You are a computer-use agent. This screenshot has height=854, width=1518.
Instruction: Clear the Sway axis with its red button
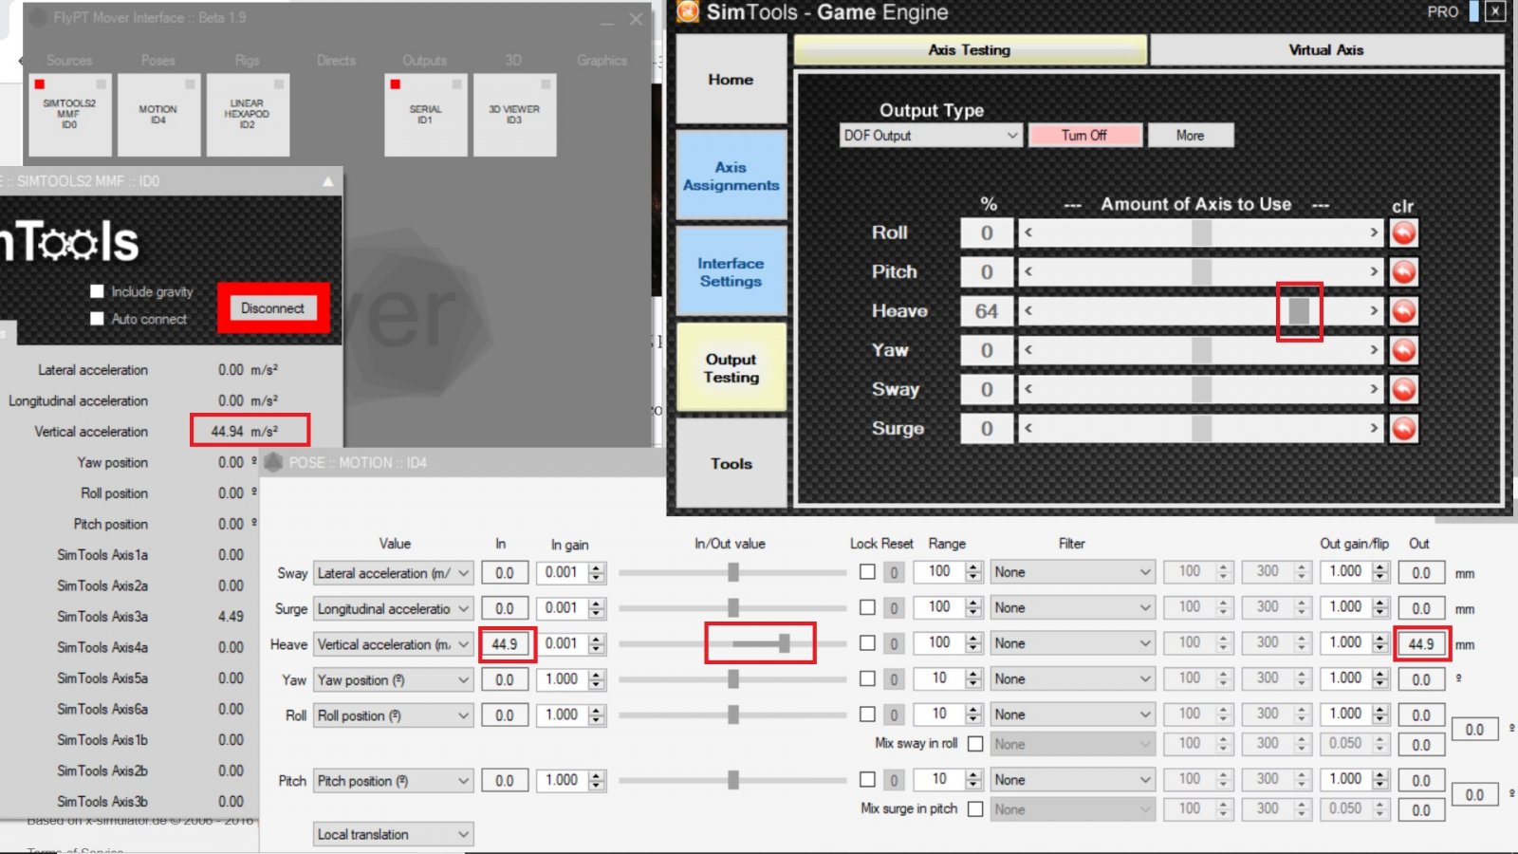coord(1403,389)
